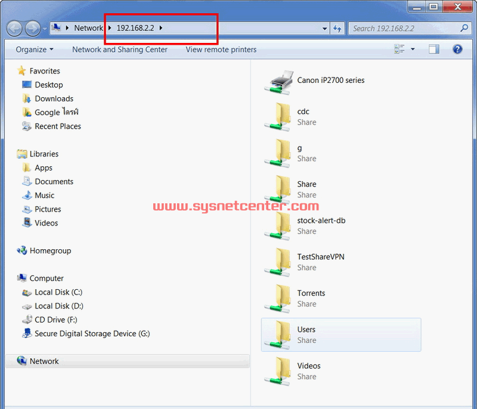Select the Users shared folder icon
This screenshot has height=409, width=477.
coord(277,335)
